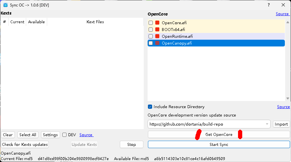The image size is (291, 162).
Task: Click the Import button
Action: pos(281,124)
